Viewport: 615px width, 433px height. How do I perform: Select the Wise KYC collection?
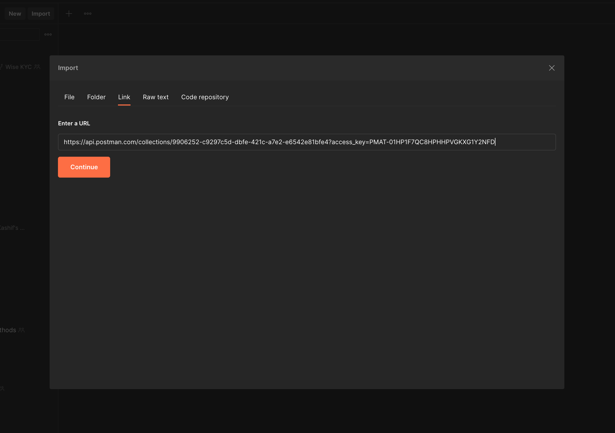[18, 67]
